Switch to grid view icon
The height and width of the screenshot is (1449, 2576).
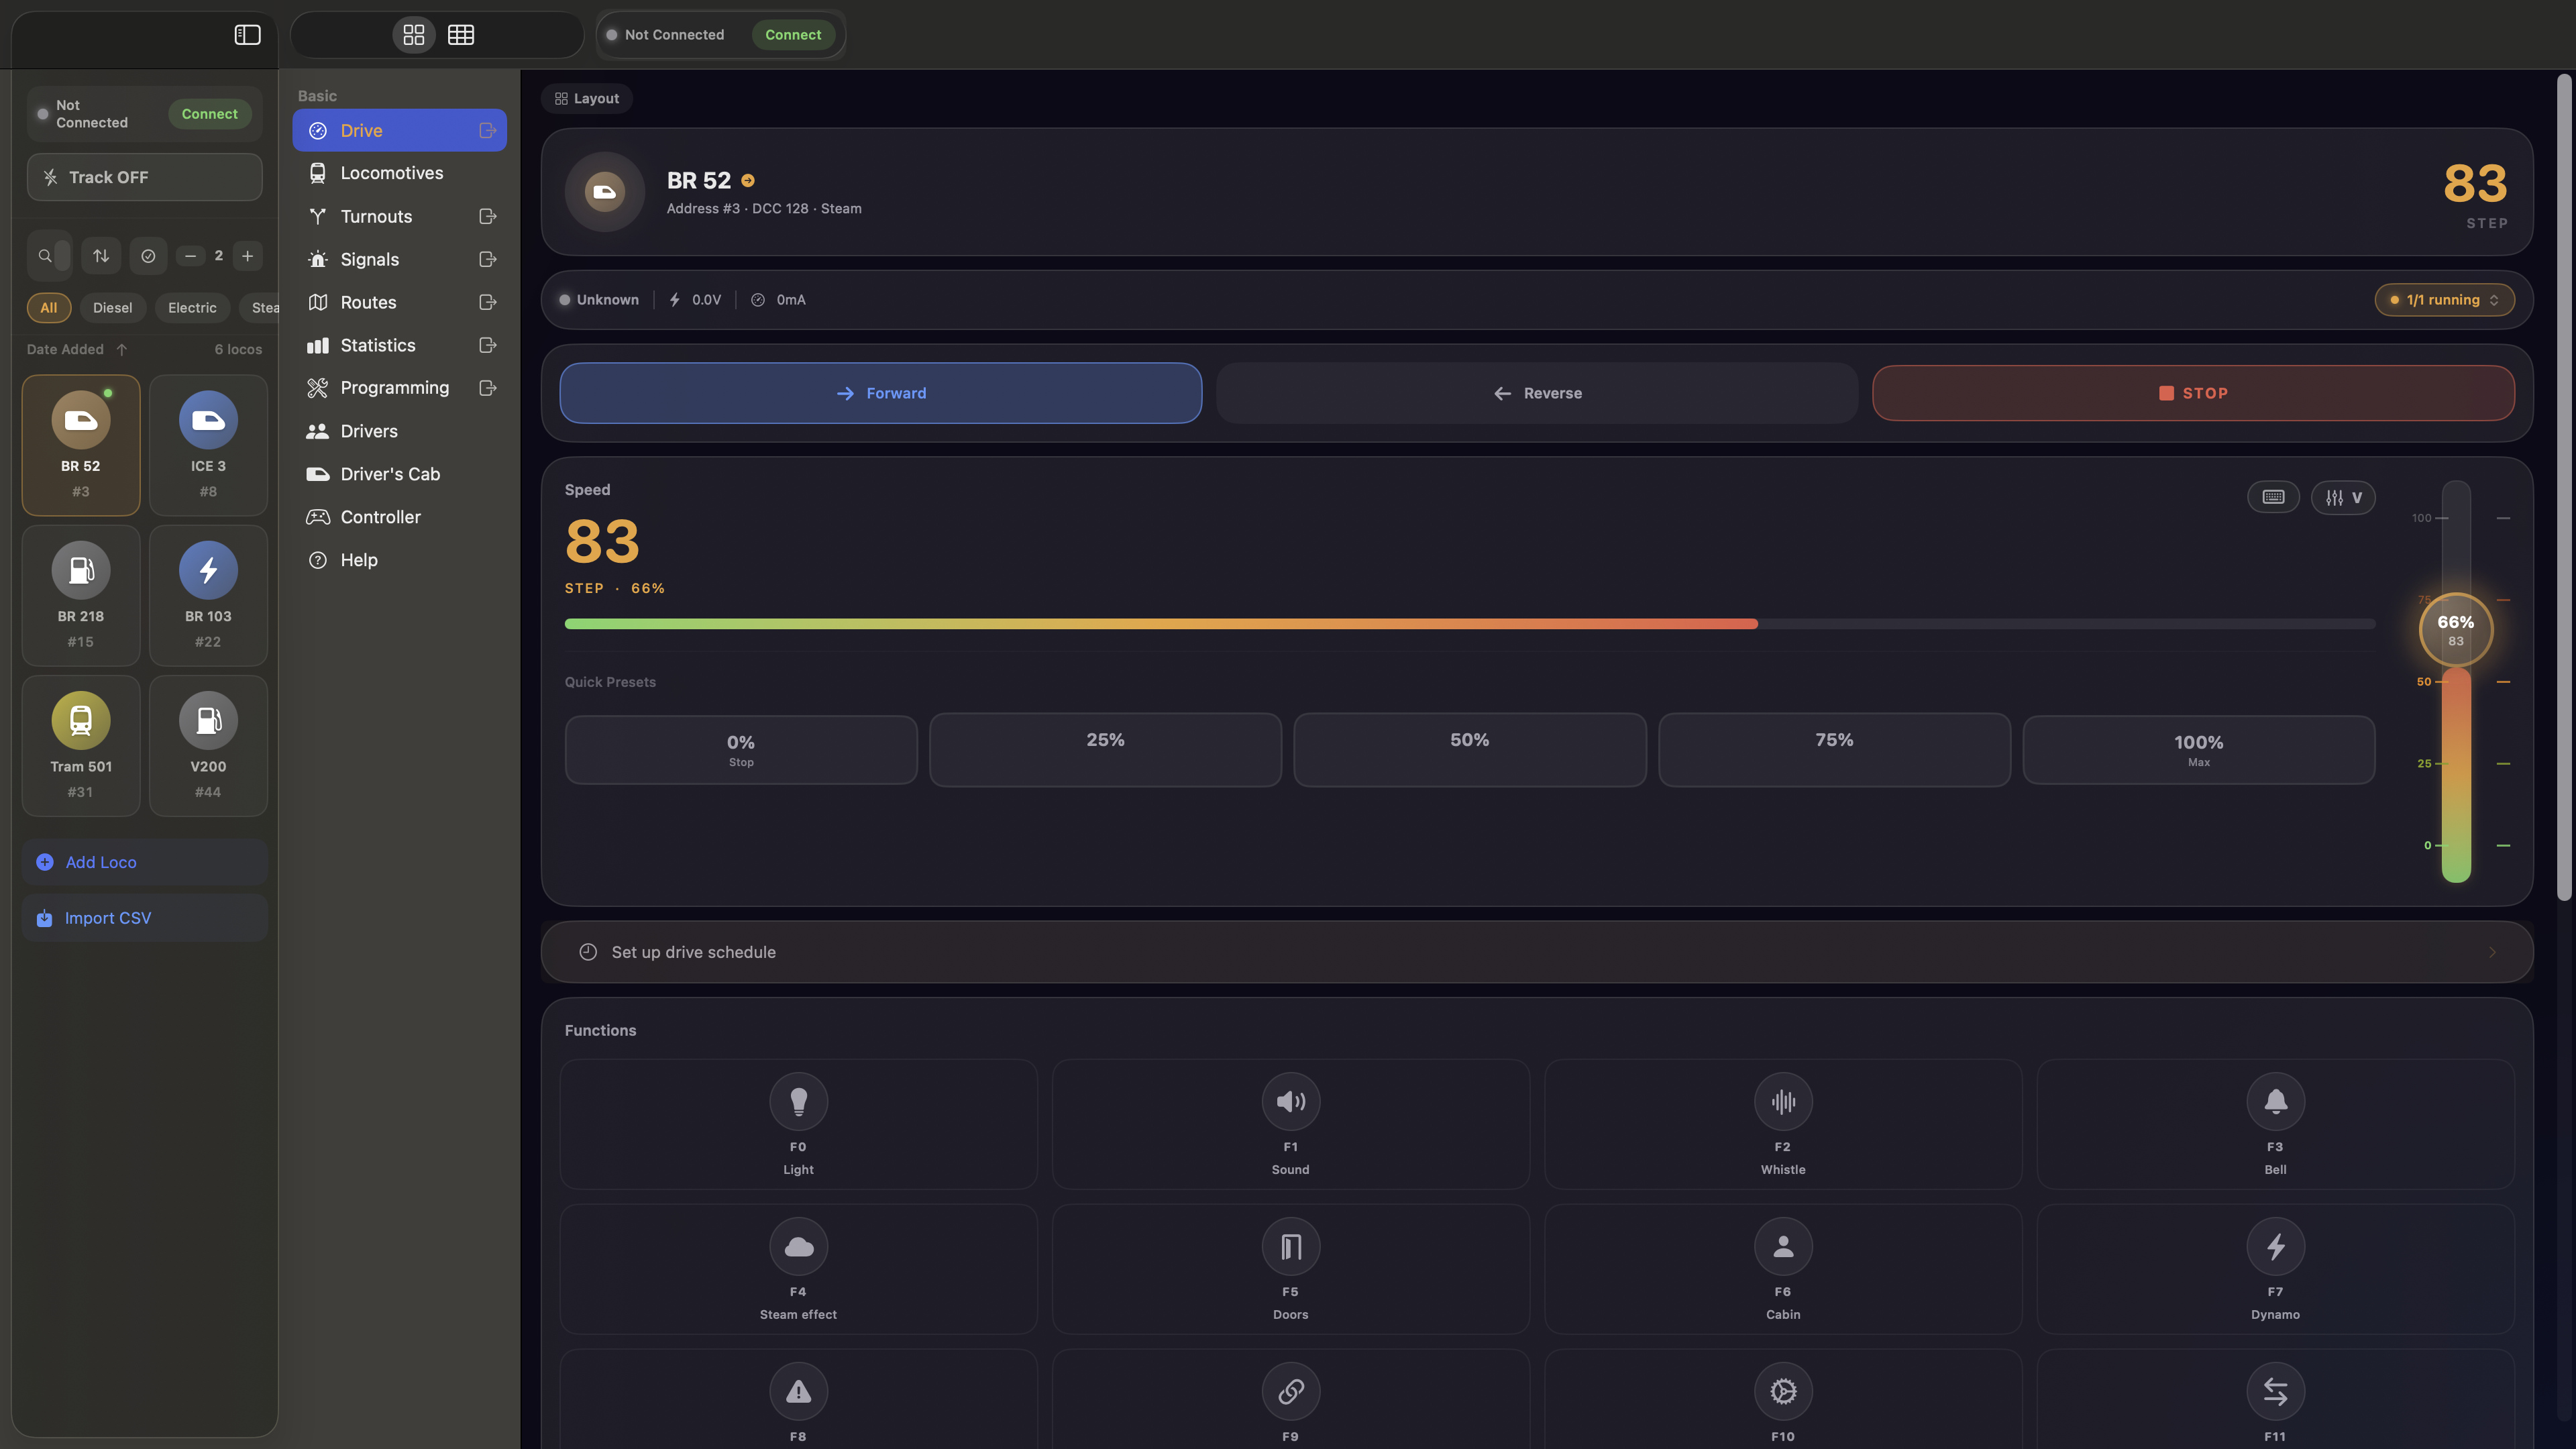(x=413, y=35)
